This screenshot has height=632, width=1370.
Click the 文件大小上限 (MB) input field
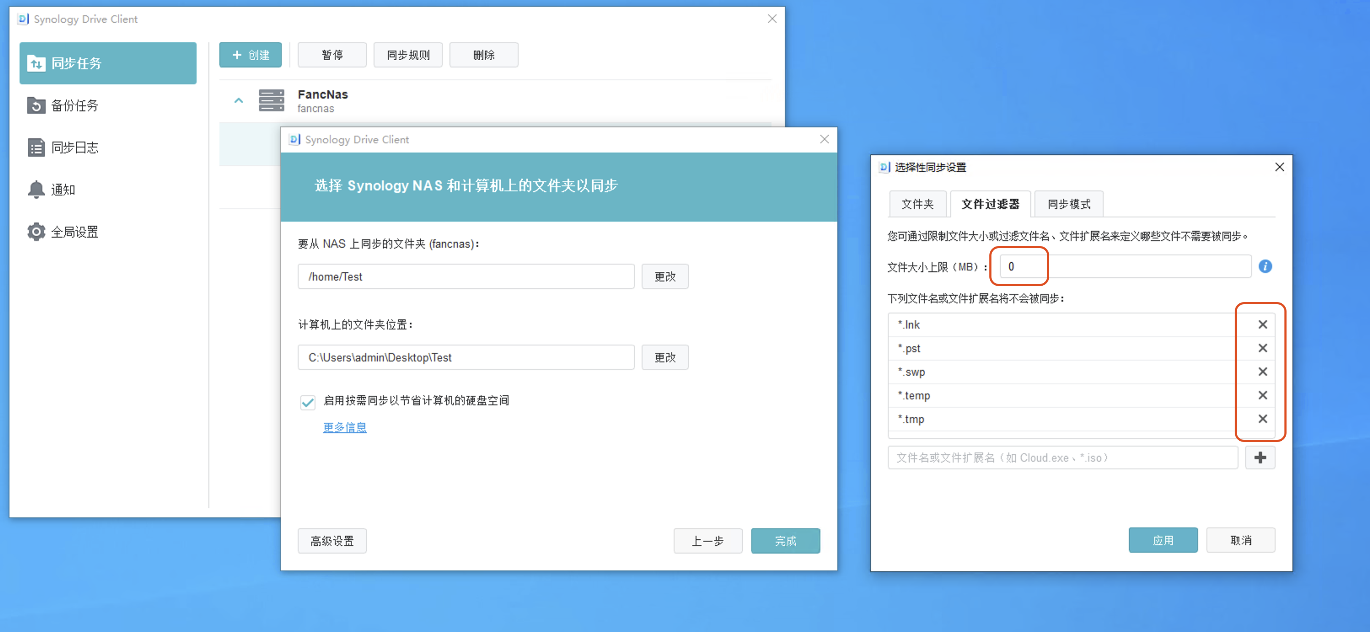pyautogui.click(x=1126, y=266)
